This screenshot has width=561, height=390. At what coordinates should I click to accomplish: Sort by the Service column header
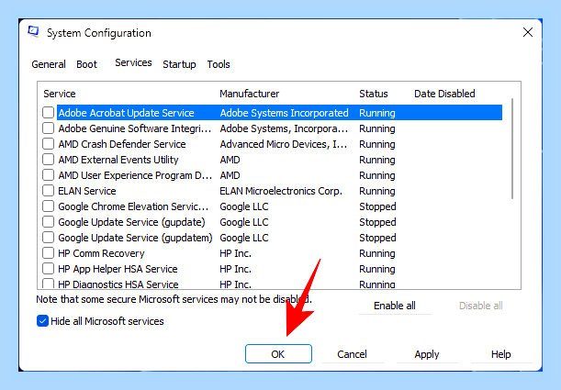tap(60, 94)
